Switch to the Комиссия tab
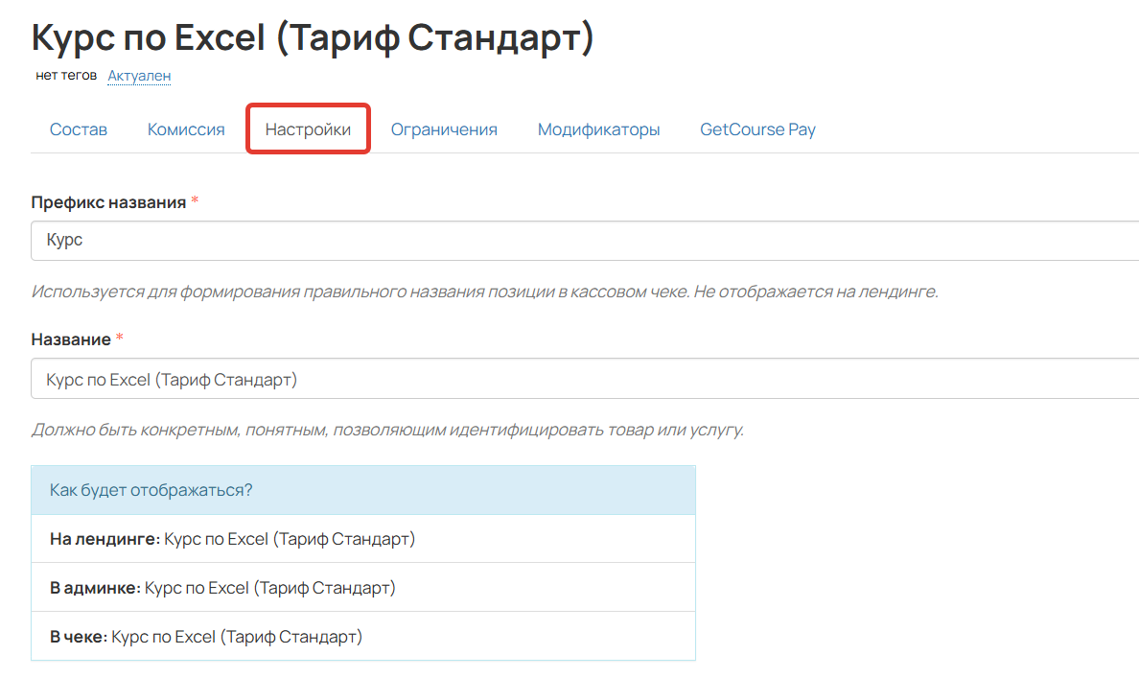 point(186,129)
